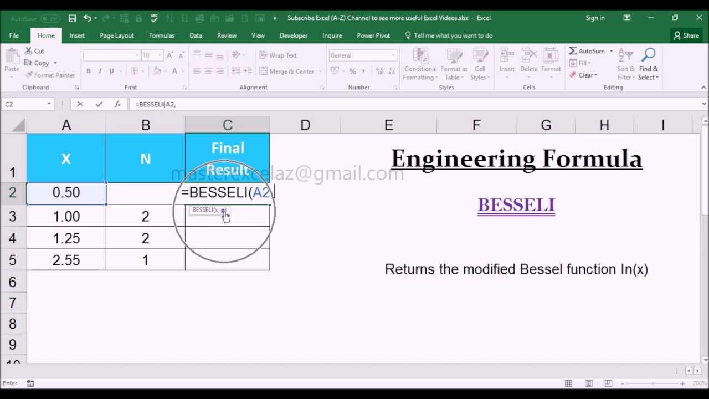Expand the Name Box dropdown arrow

[49, 104]
